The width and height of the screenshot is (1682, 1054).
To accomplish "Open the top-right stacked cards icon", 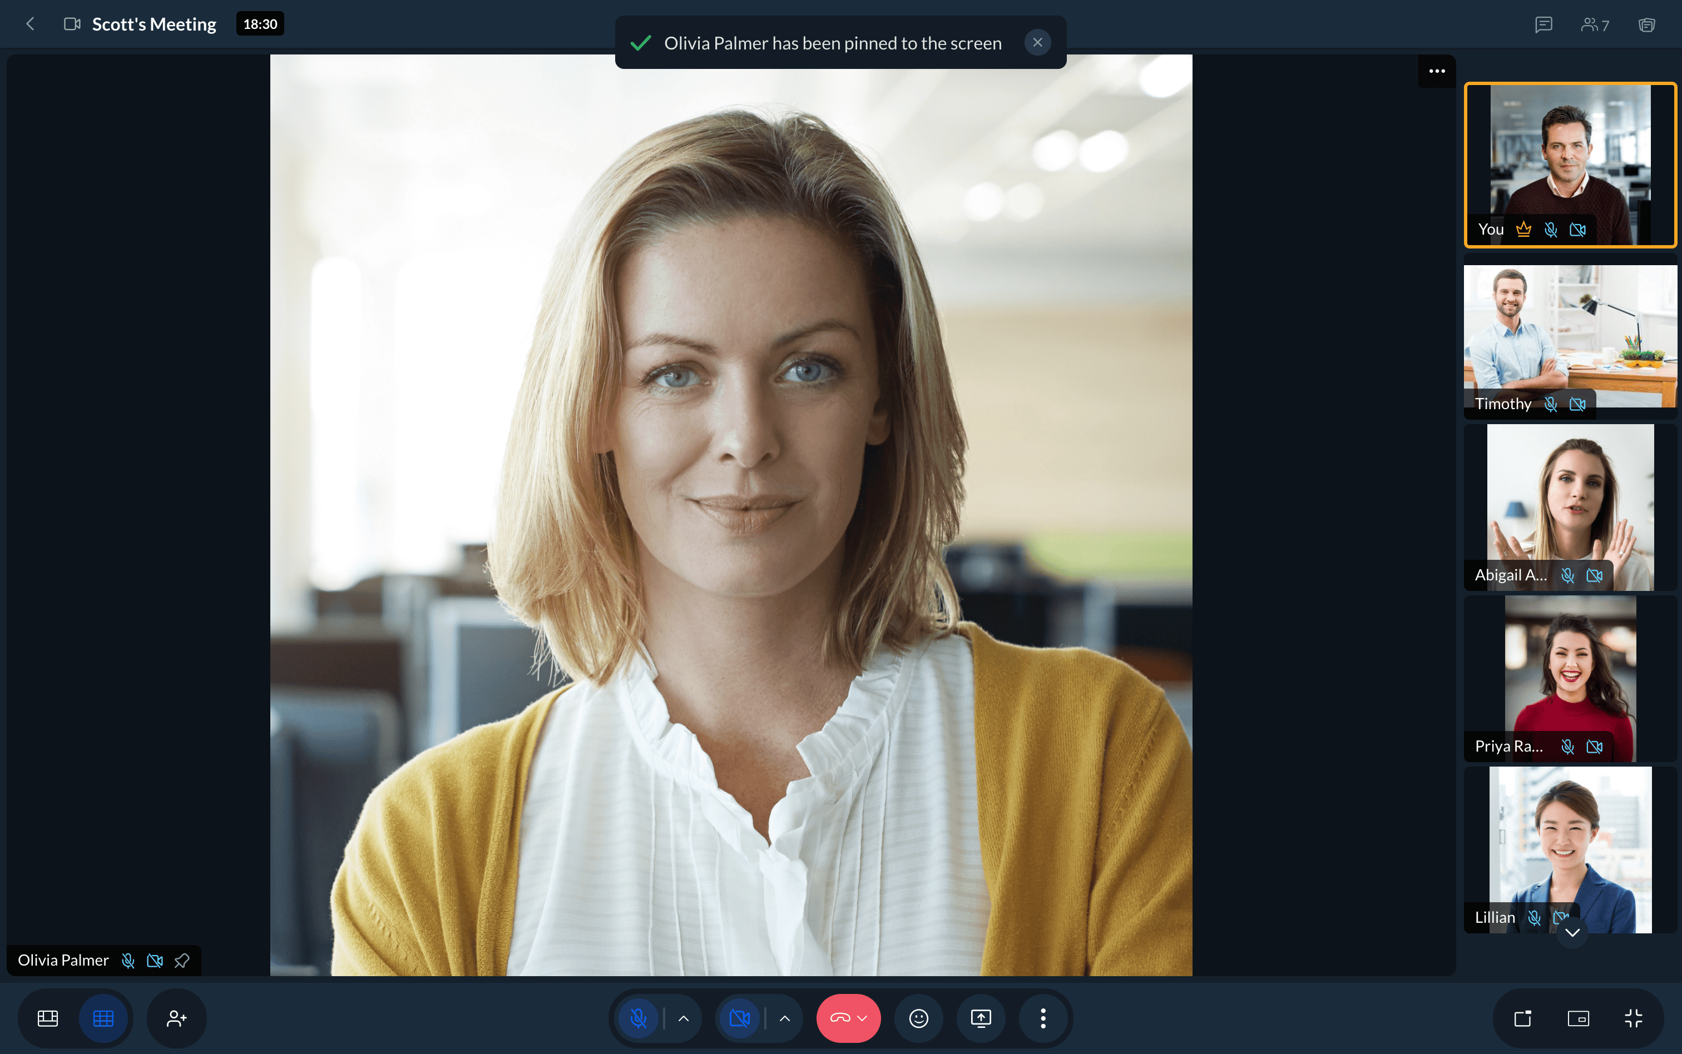I will point(1646,25).
